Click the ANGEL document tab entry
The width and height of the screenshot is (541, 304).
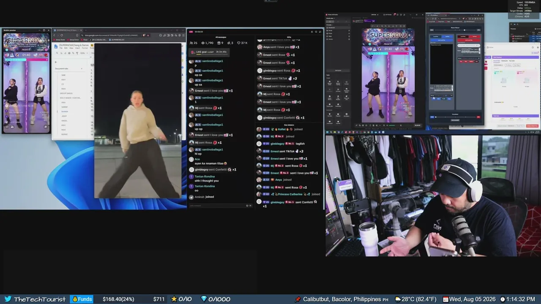(x=64, y=121)
